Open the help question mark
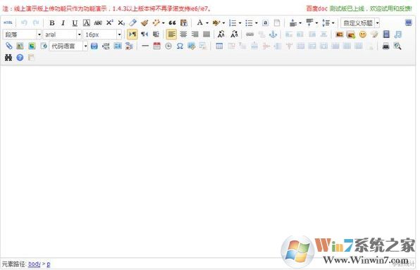Screen dimensions: 420x270 click(x=20, y=58)
